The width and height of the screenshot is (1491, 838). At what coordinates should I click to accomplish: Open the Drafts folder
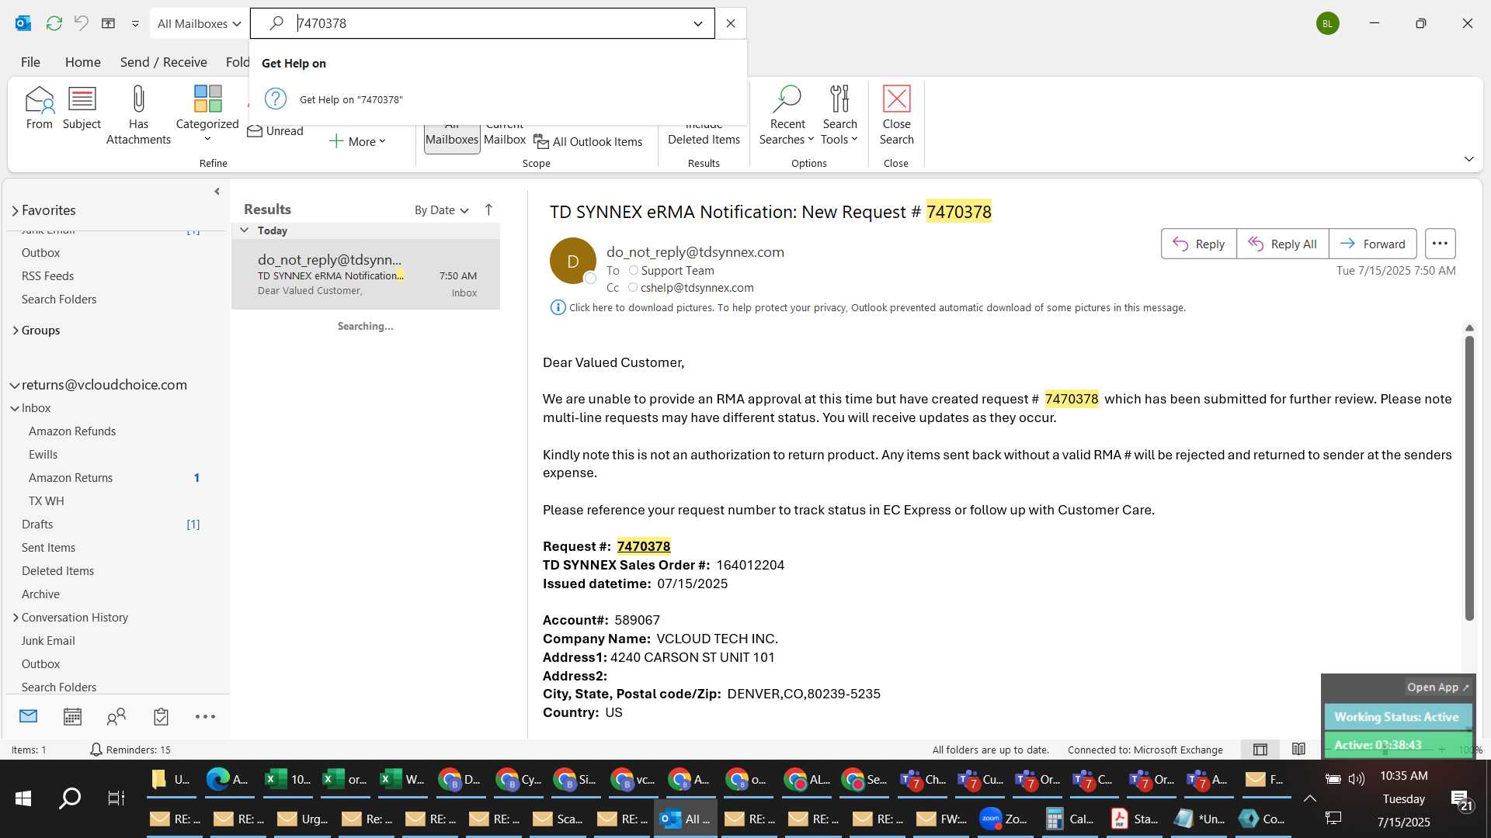pos(37,525)
